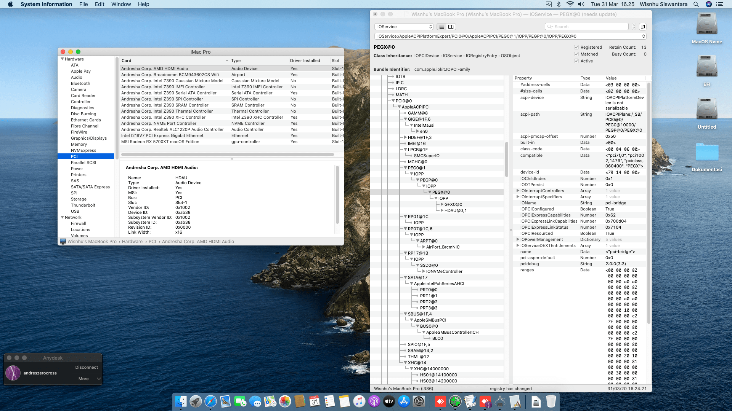Open the More options in Anydesk
732x411 pixels.
click(x=87, y=379)
